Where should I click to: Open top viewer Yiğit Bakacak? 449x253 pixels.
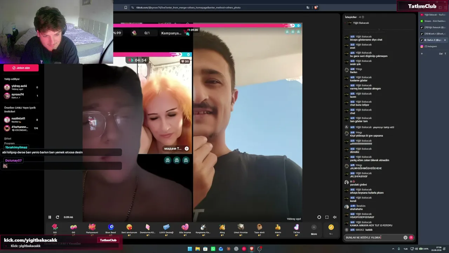point(358,23)
